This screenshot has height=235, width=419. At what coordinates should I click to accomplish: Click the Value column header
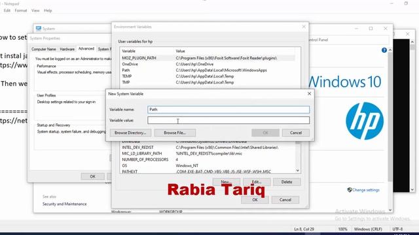(181, 51)
